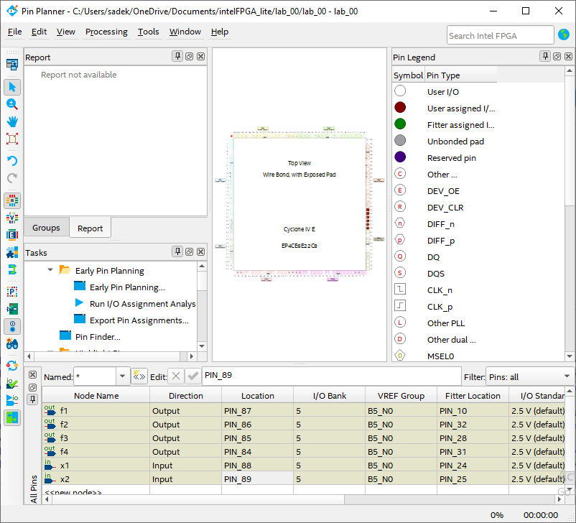
Task: Click the globe icon beside search box
Action: 564,35
